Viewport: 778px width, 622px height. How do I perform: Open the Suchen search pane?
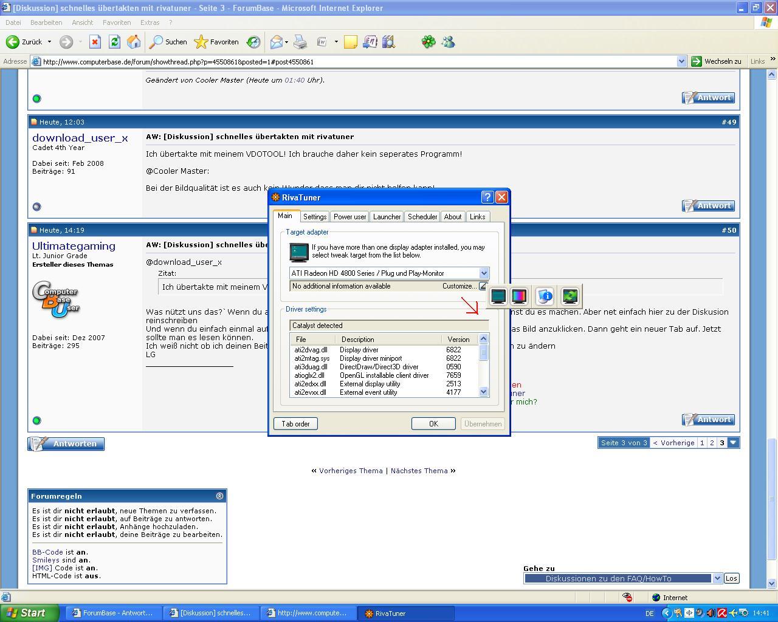point(168,42)
